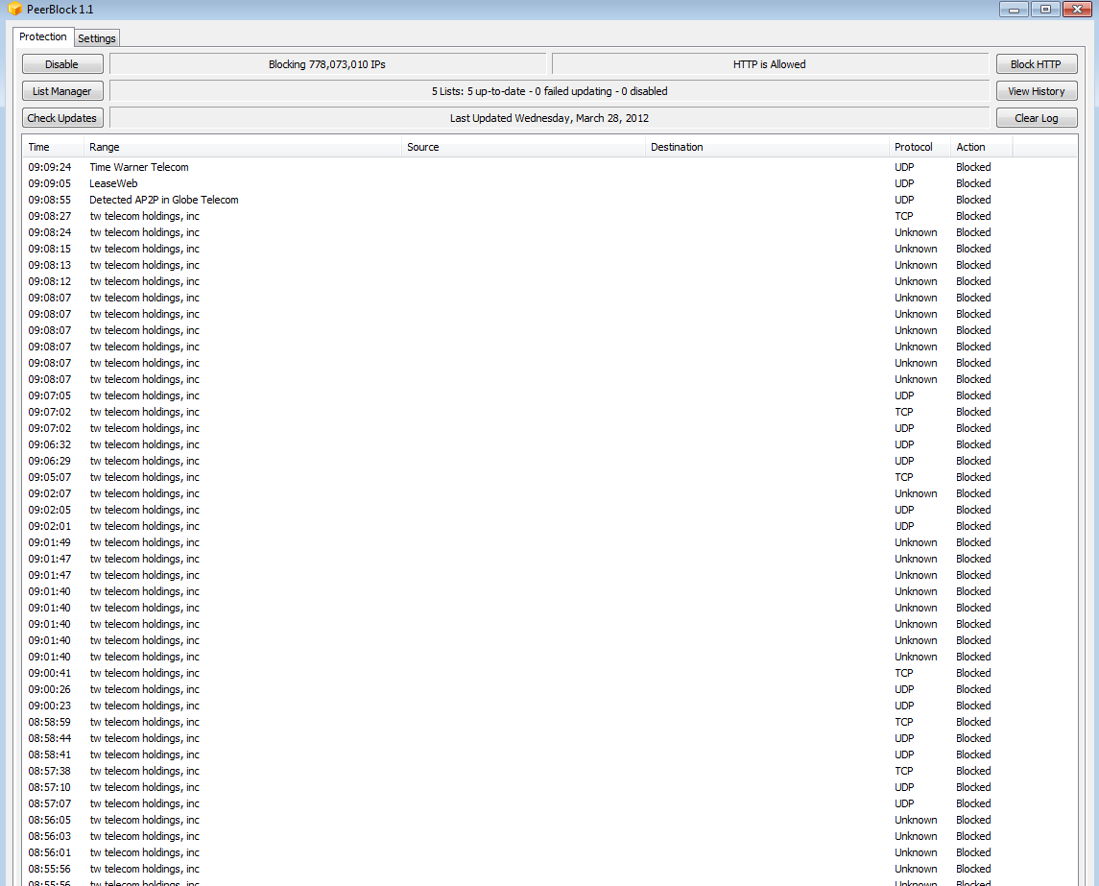Select the log row at 09:02:01
The width and height of the screenshot is (1099, 886).
[x=549, y=526]
